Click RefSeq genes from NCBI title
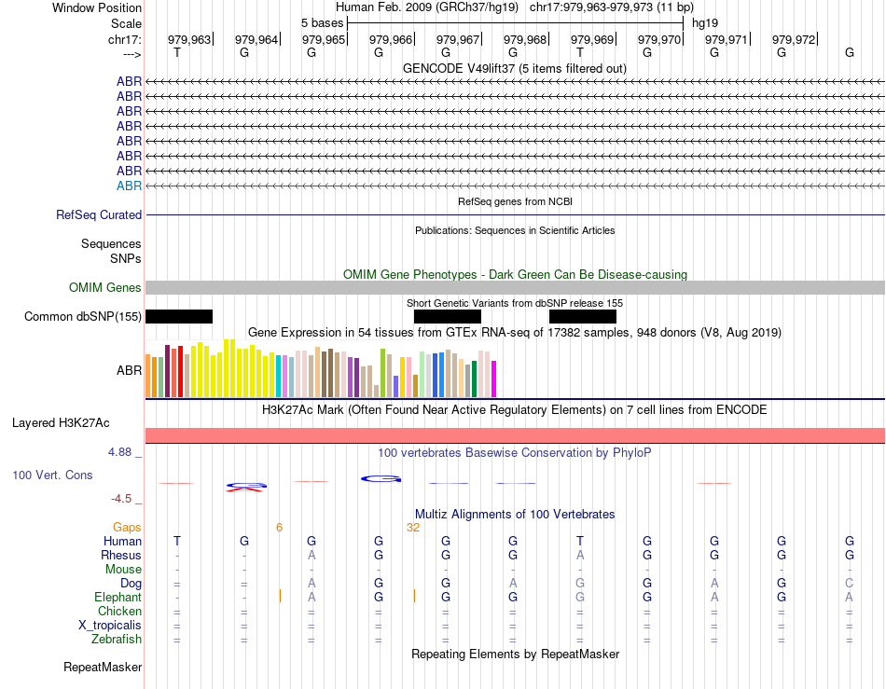 [x=515, y=201]
